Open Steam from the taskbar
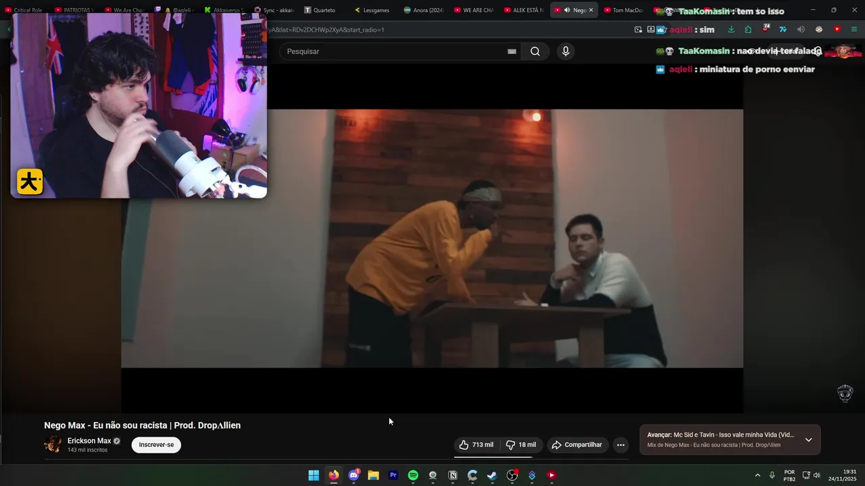Viewport: 865px width, 486px height. [492, 475]
